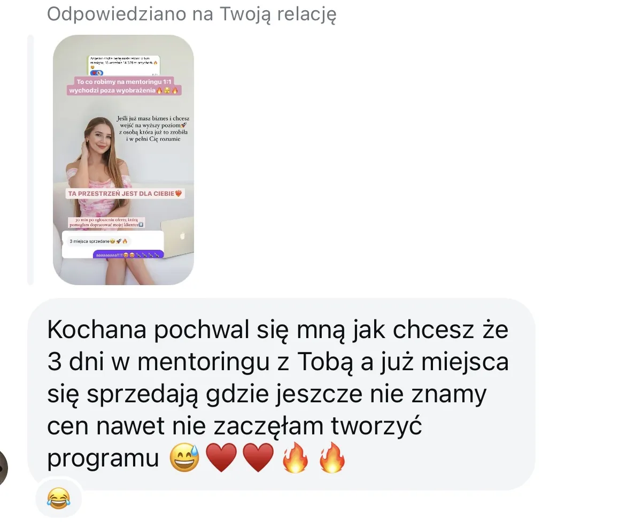
Task: Click the small chat screenshot at story top
Action: point(124,65)
